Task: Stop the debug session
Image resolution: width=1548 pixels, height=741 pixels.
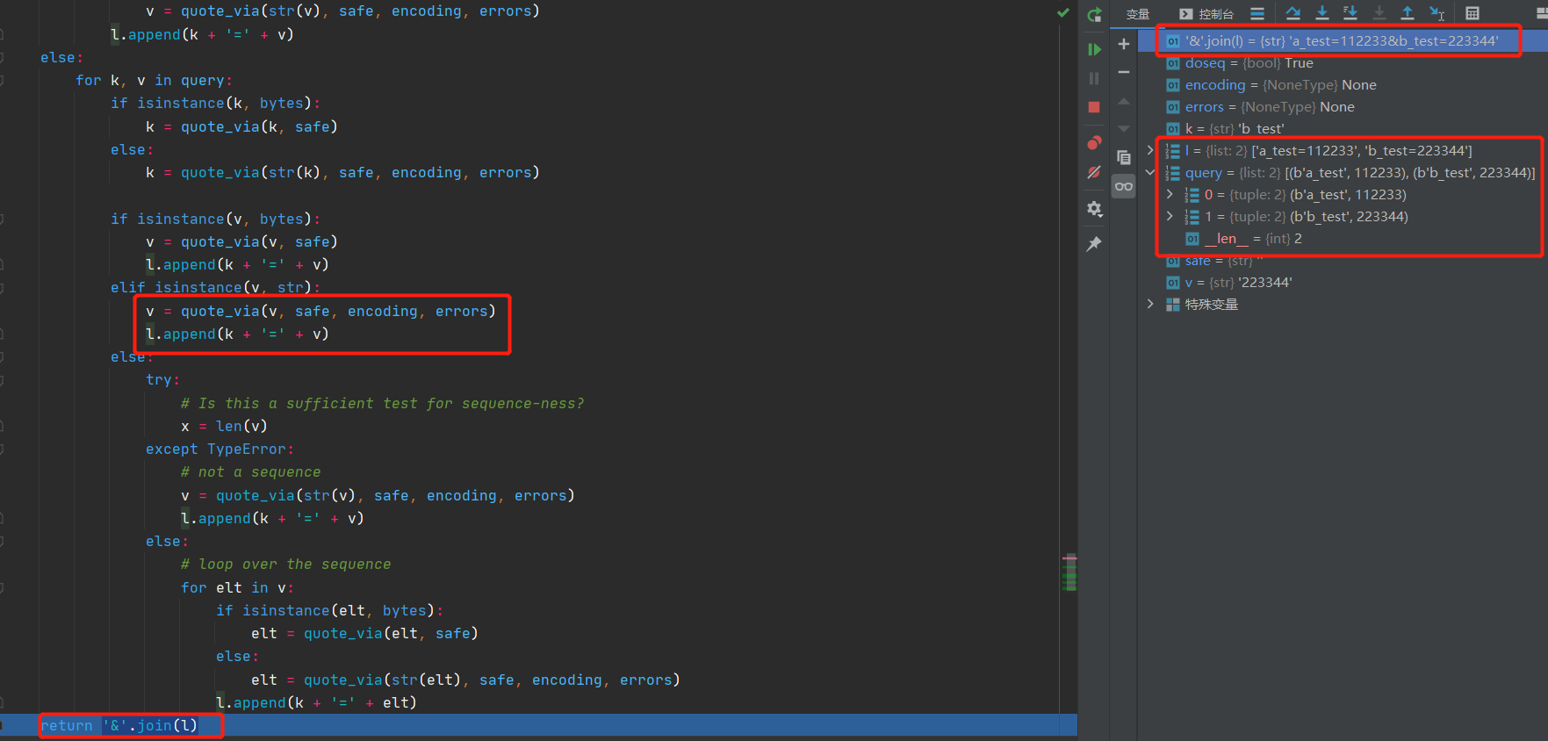Action: 1094,107
